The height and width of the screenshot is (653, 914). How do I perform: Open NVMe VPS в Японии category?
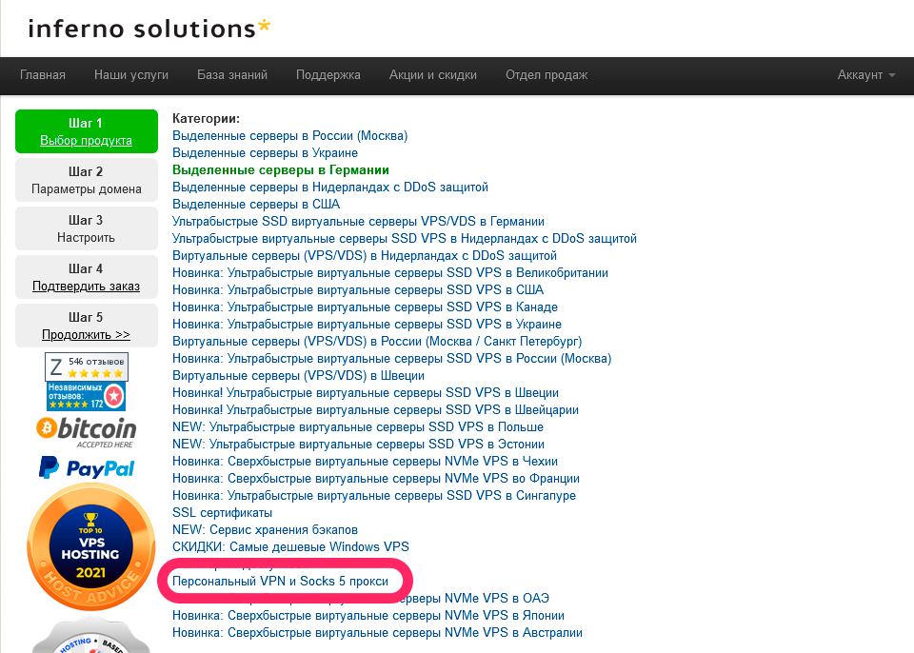click(x=368, y=616)
